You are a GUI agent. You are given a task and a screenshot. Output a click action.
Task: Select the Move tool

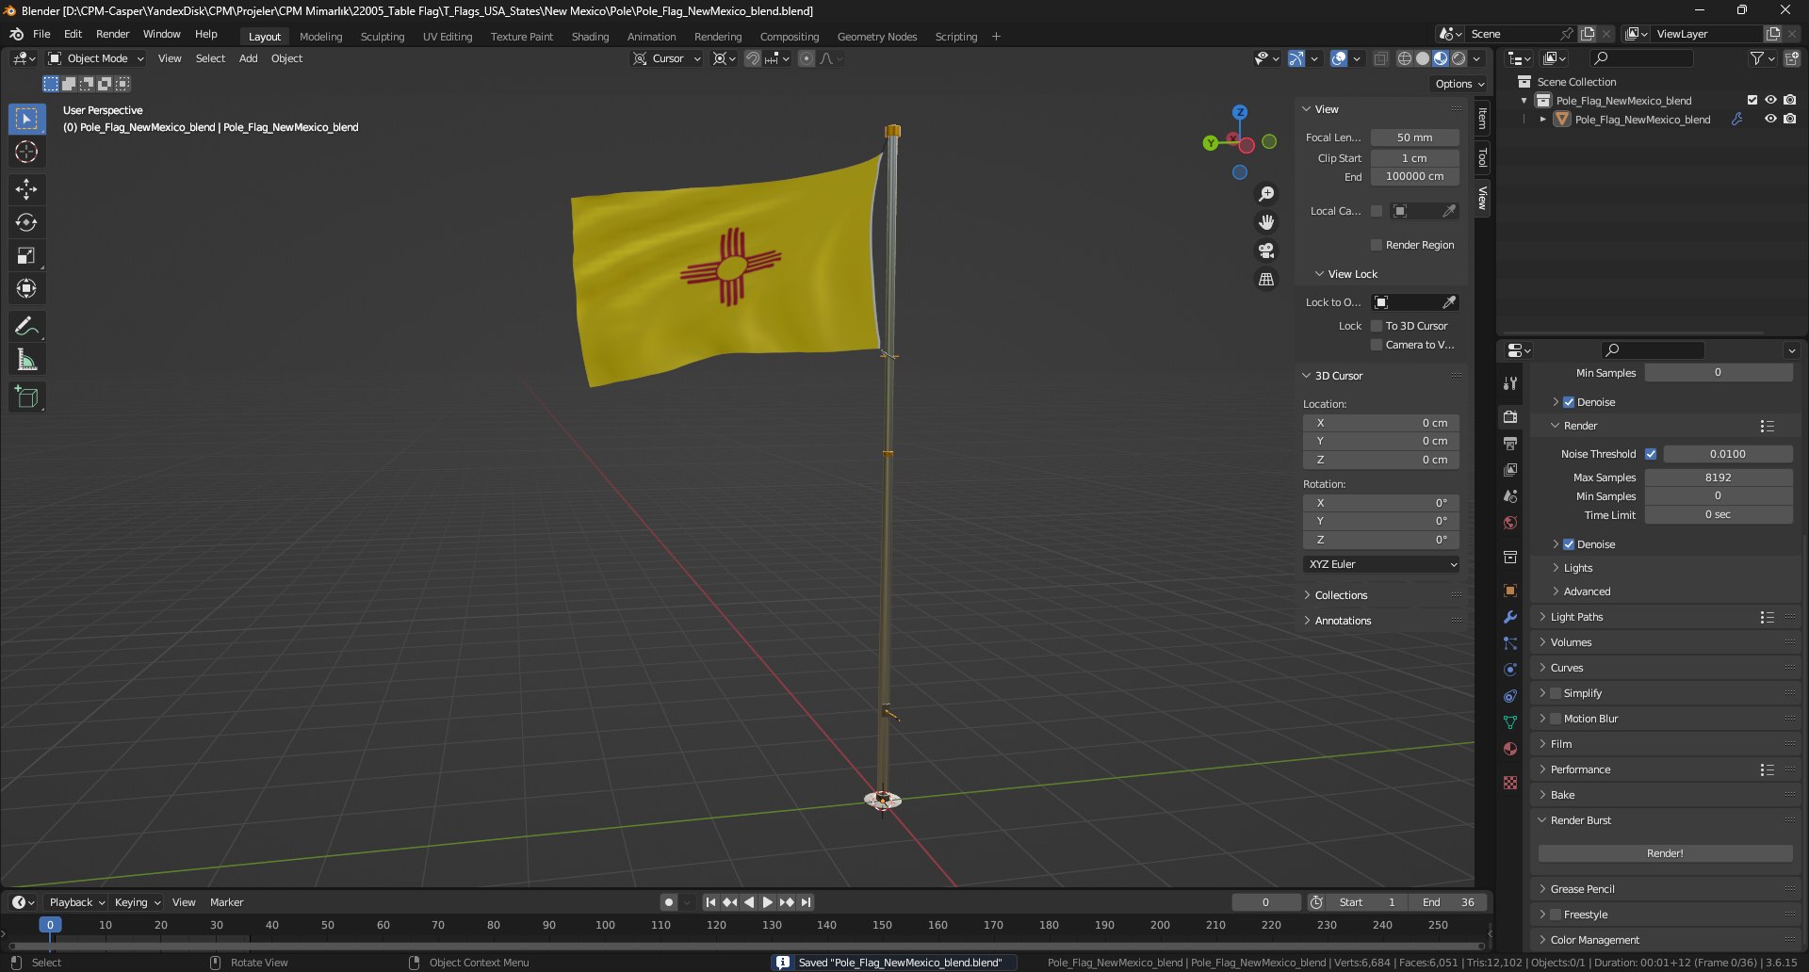[x=26, y=189]
